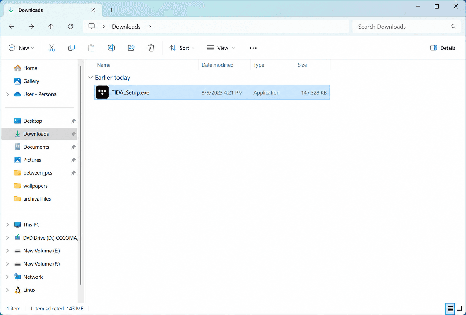Expand chevron after Downloads in address bar
Image resolution: width=466 pixels, height=315 pixels.
(x=150, y=27)
